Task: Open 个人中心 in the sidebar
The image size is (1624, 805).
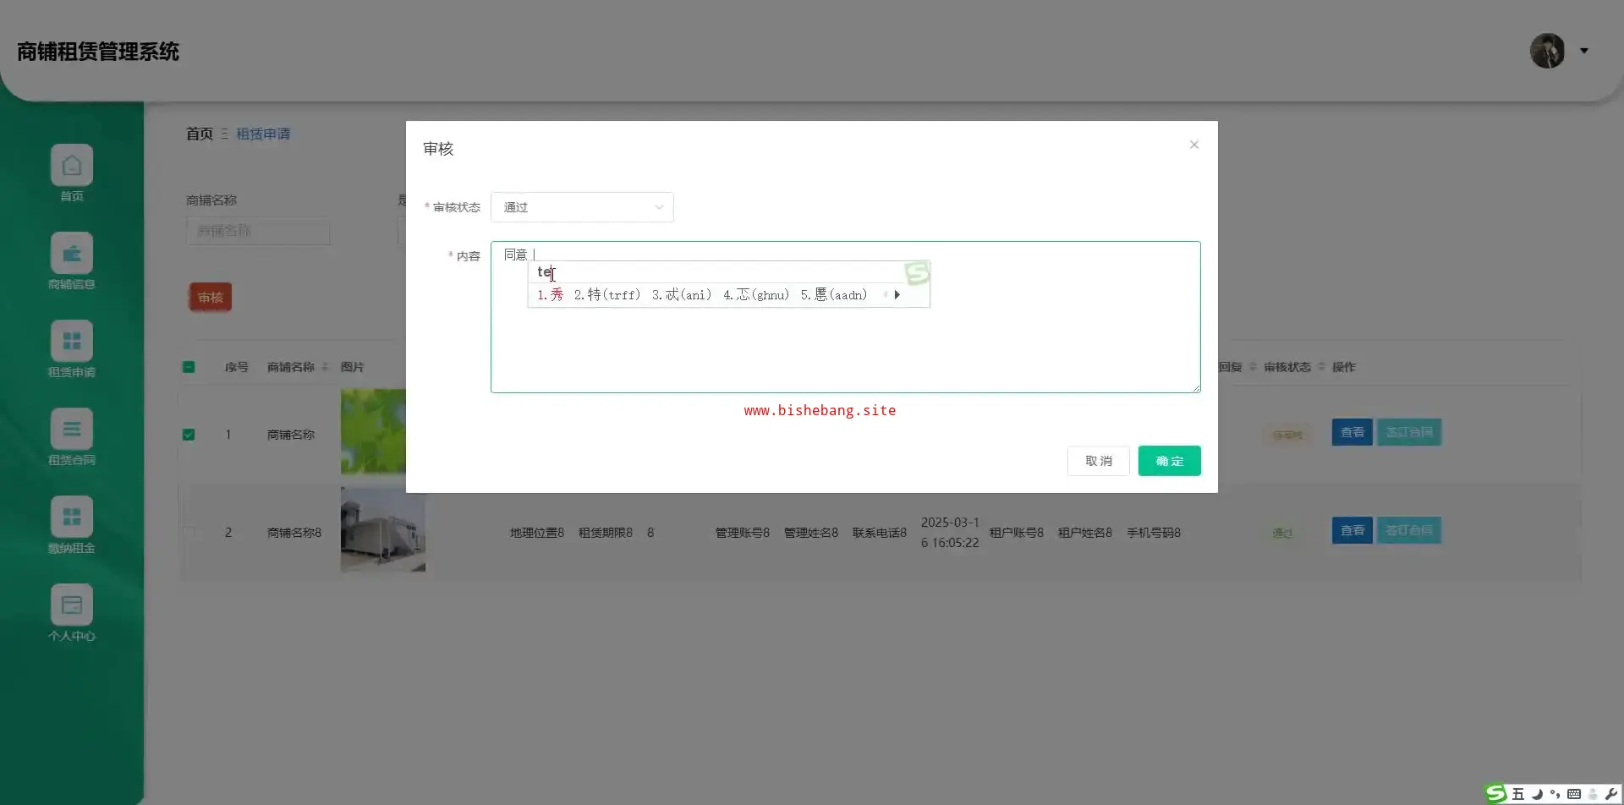Action: tap(72, 613)
